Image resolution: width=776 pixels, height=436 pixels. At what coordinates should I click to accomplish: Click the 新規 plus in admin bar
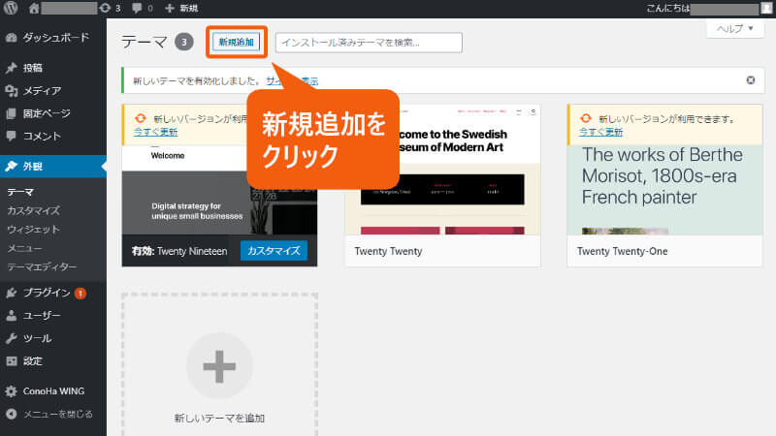click(181, 8)
